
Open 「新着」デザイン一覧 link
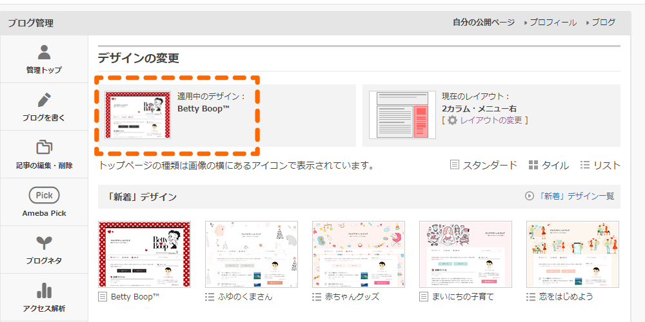(576, 196)
